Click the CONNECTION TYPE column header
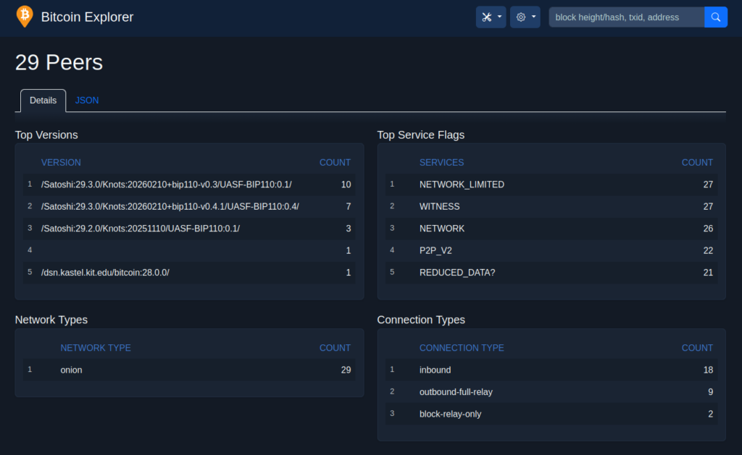 pyautogui.click(x=462, y=348)
